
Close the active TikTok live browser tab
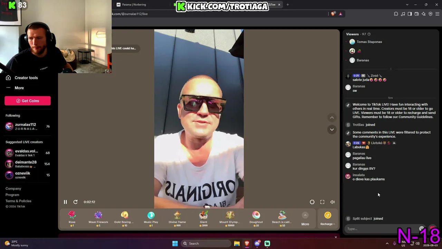coord(279,4)
